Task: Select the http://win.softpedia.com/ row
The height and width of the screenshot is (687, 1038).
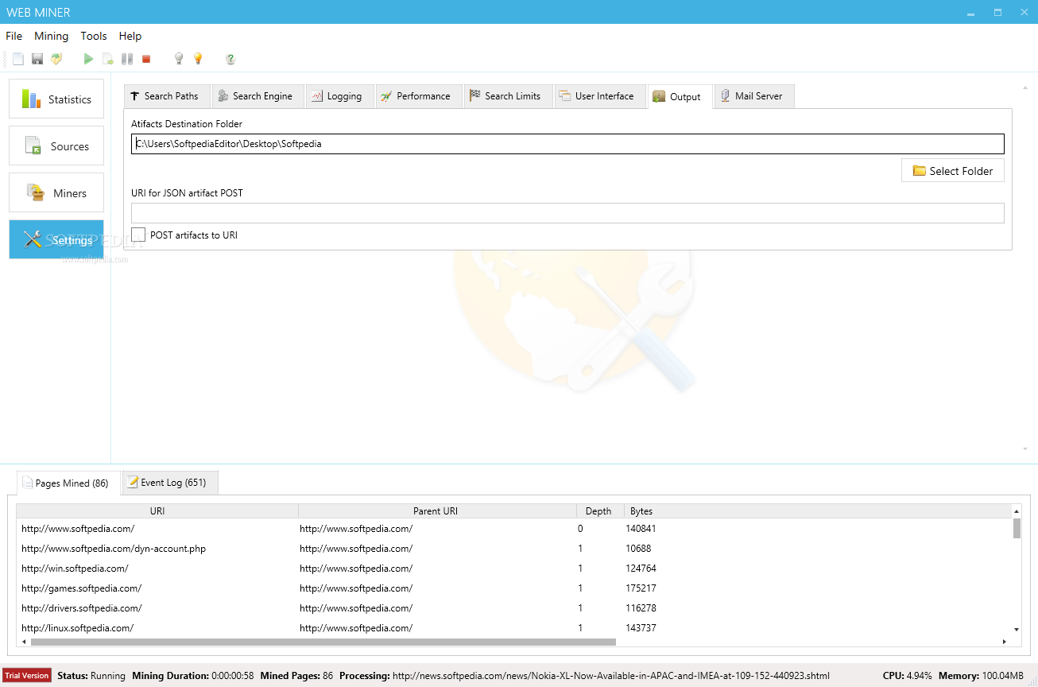Action: [x=513, y=569]
